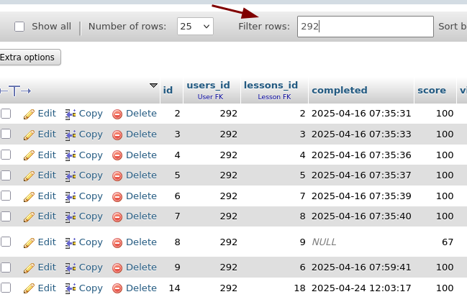
Task: Click the Delete link for row id 6
Action: 141,196
